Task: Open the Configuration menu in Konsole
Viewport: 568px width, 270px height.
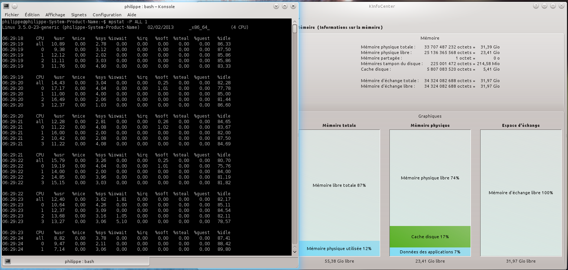Action: (107, 15)
